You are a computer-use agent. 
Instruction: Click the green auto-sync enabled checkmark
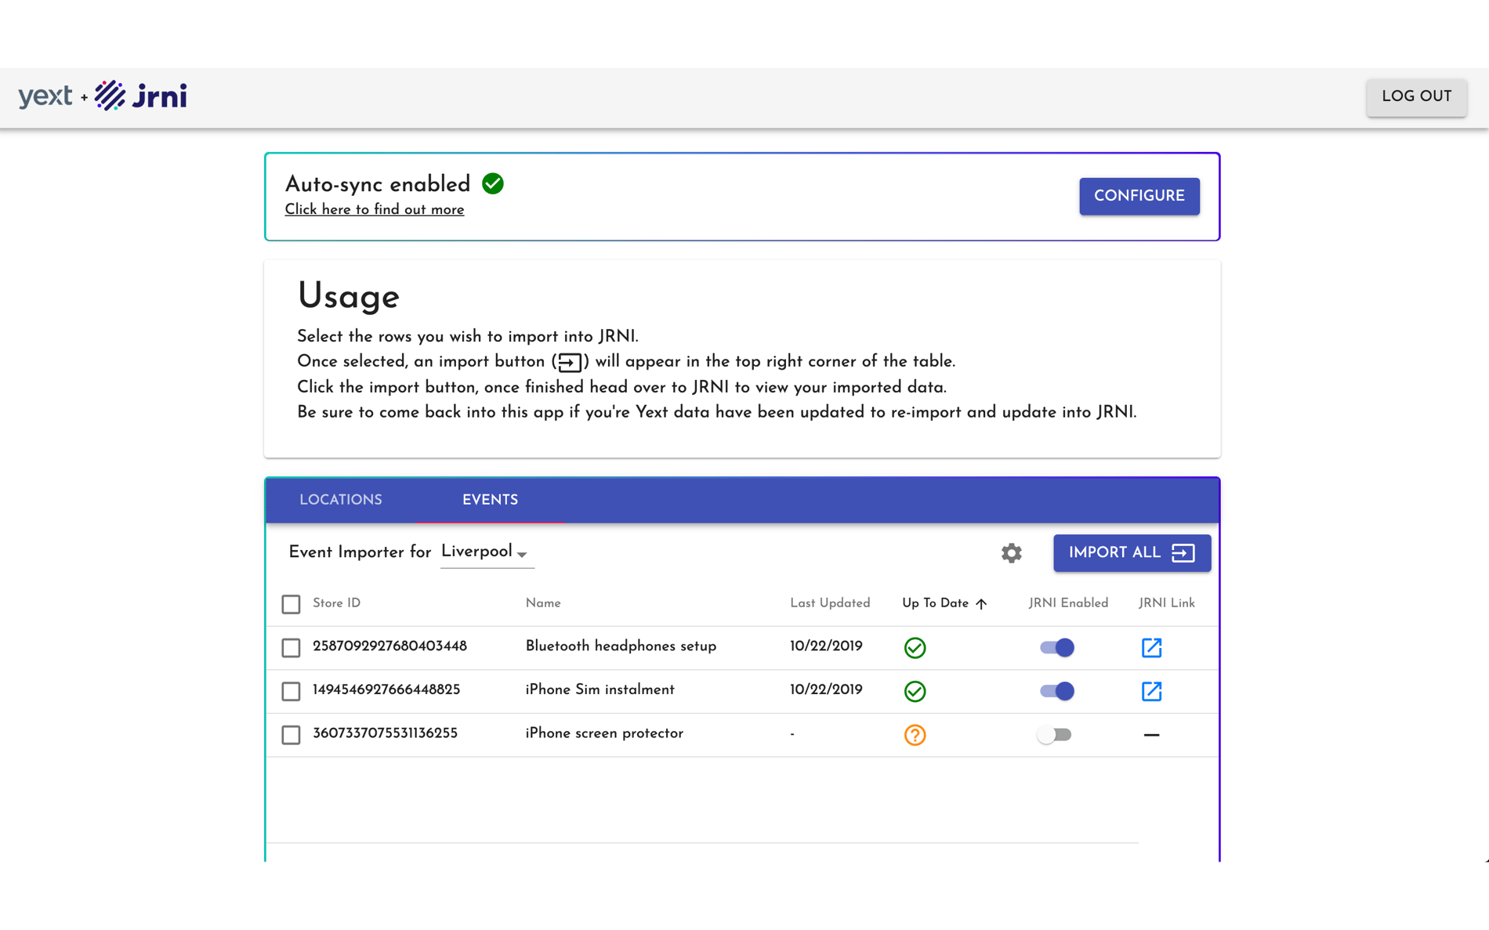click(493, 183)
